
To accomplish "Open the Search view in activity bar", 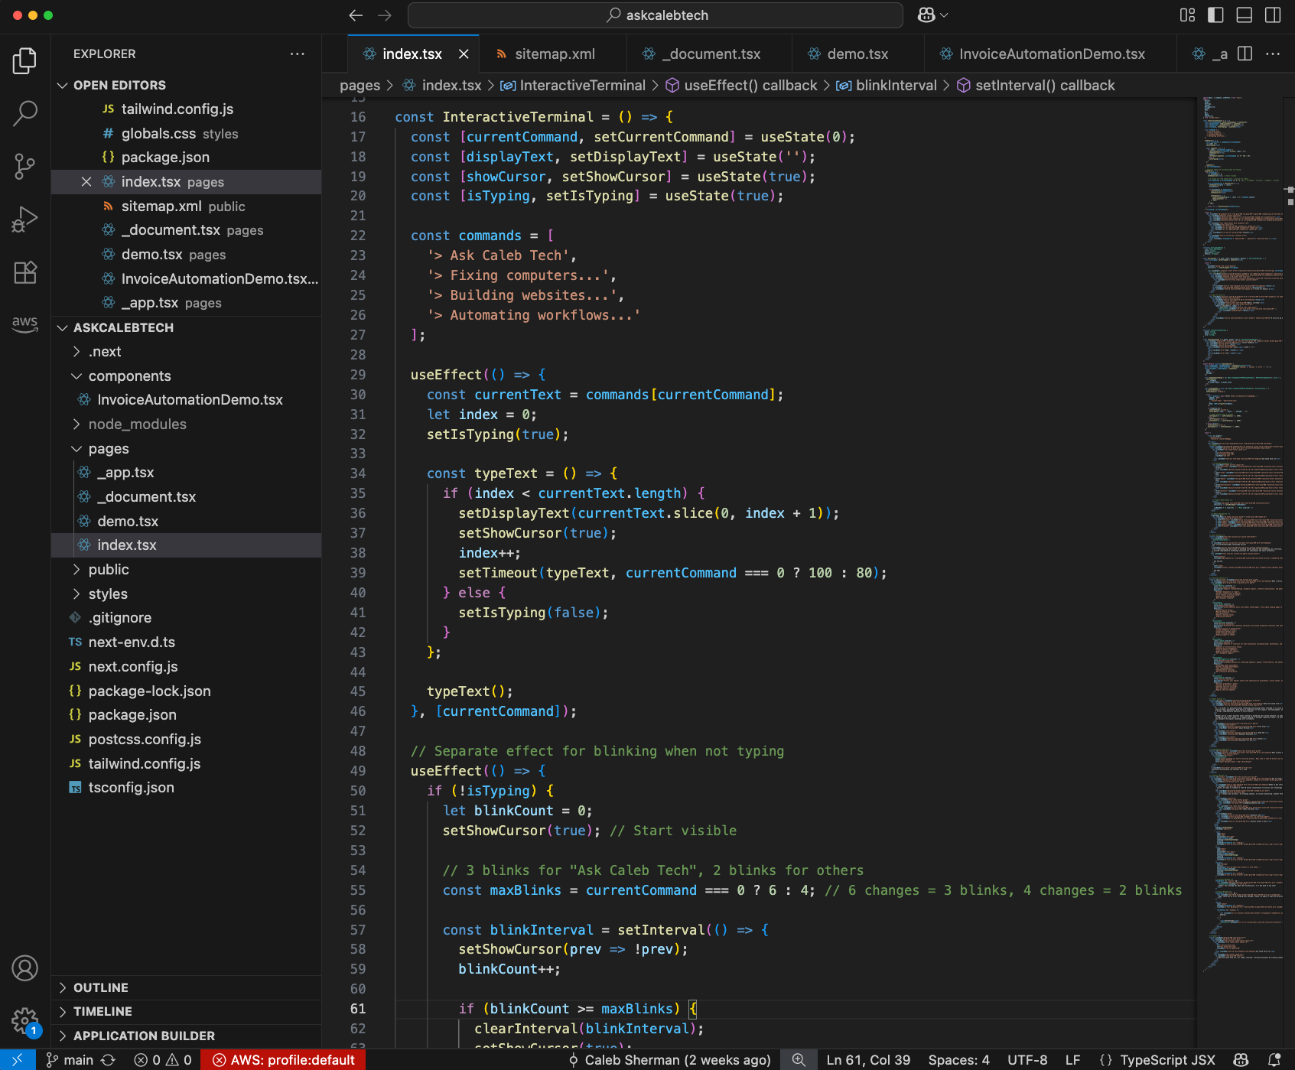I will (x=25, y=112).
